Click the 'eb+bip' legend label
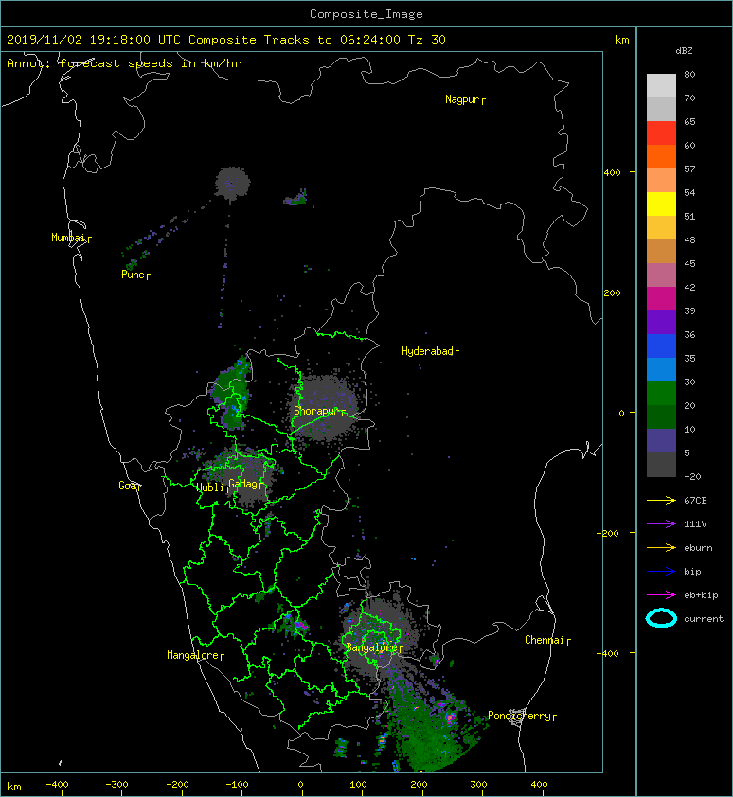The image size is (733, 797). click(x=701, y=595)
